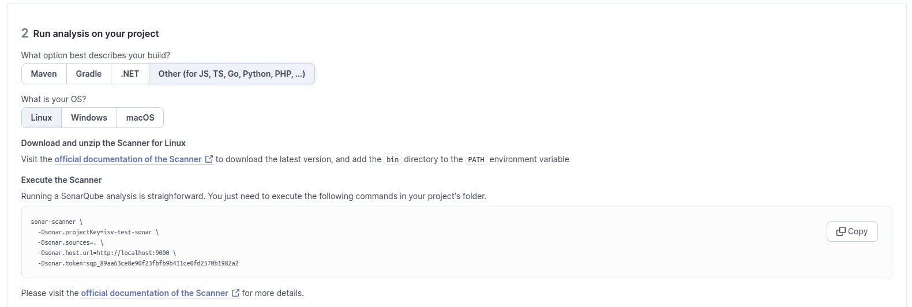Choose Windows as your OS

89,118
